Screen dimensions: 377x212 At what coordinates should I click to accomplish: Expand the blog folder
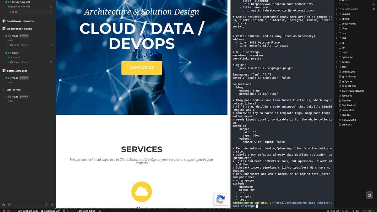(x=336, y=28)
